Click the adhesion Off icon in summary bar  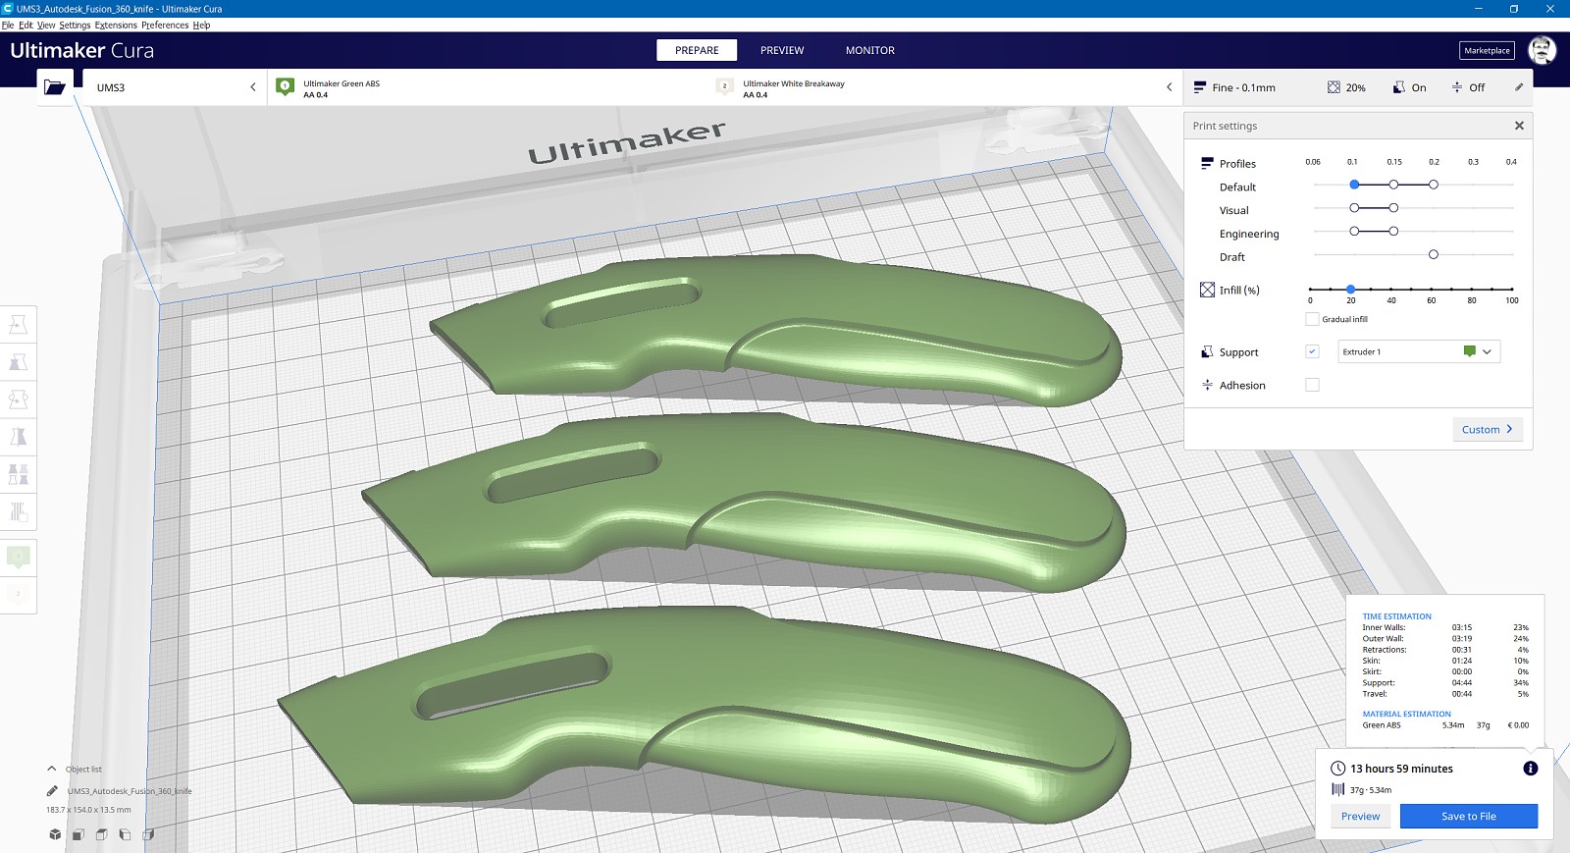coord(1457,87)
